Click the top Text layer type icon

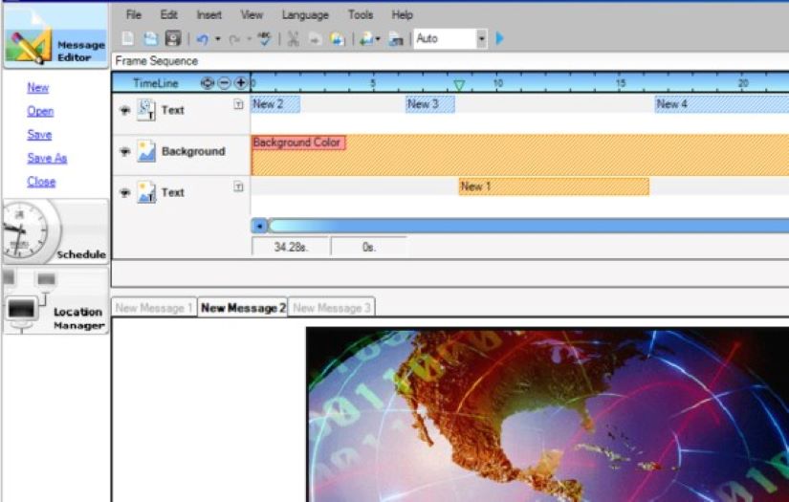pyautogui.click(x=146, y=110)
